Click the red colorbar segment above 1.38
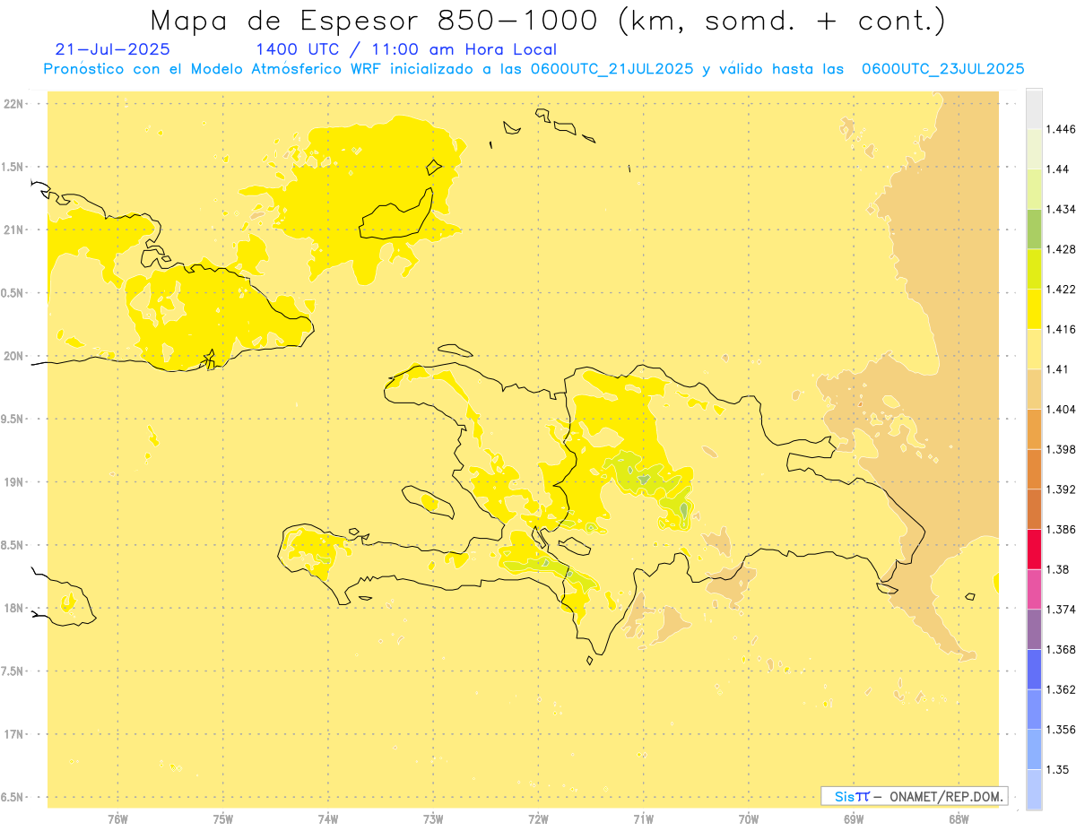This screenshot has width=1076, height=831. point(1034,549)
